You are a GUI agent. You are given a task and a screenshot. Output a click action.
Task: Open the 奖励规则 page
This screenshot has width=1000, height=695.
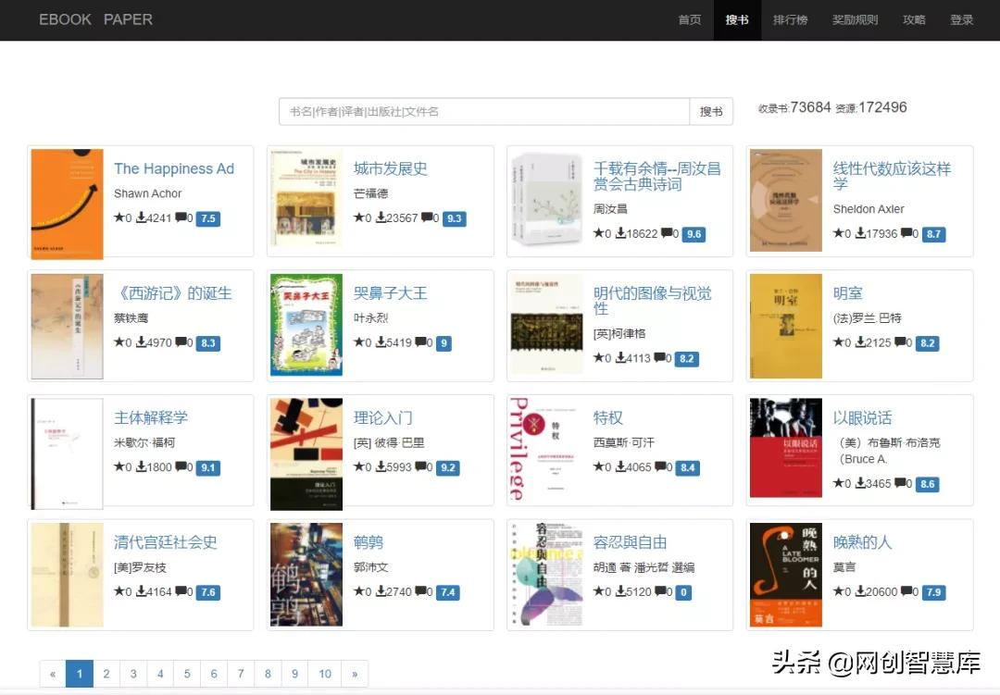pos(855,19)
